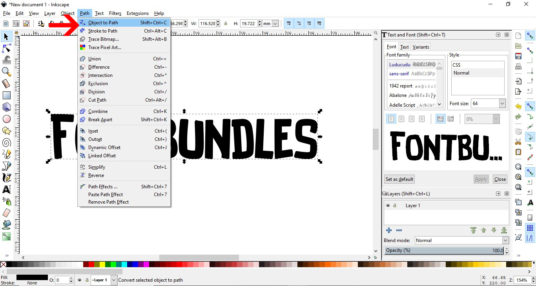Image resolution: width=536 pixels, height=286 pixels.
Task: Select the Eraser tool
Action: [x=6, y=213]
